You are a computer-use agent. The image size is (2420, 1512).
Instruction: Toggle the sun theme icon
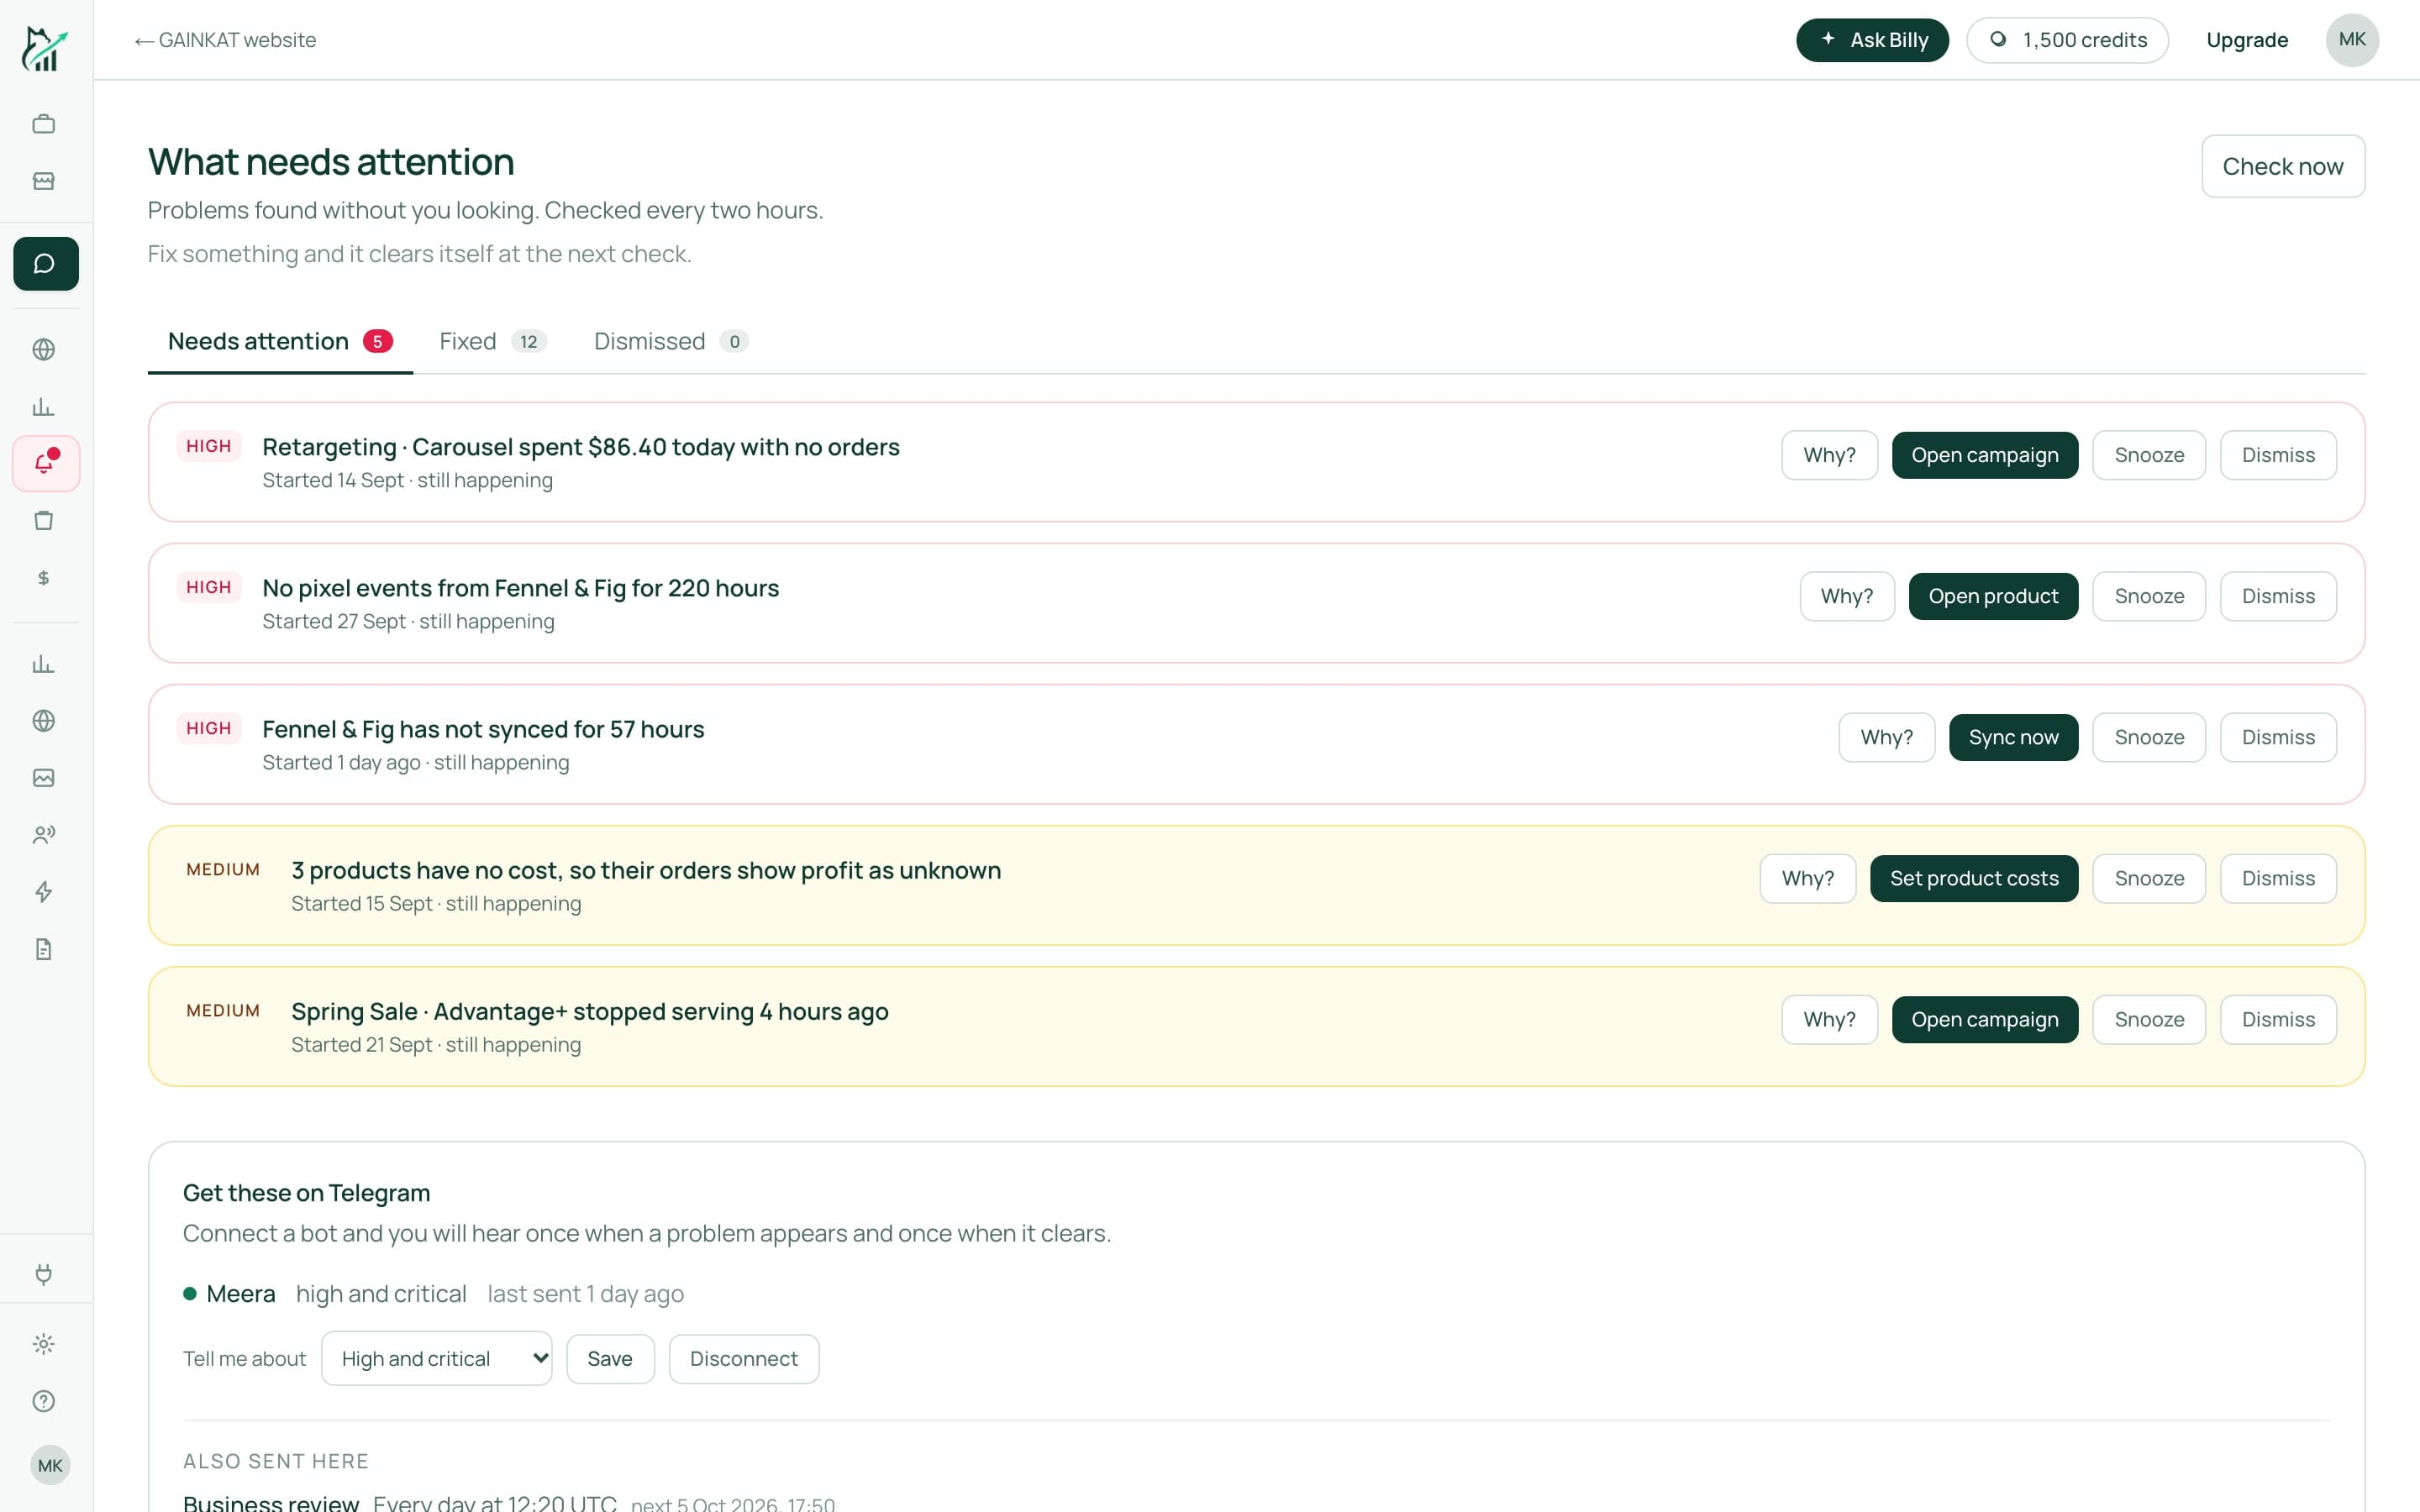click(x=44, y=1344)
